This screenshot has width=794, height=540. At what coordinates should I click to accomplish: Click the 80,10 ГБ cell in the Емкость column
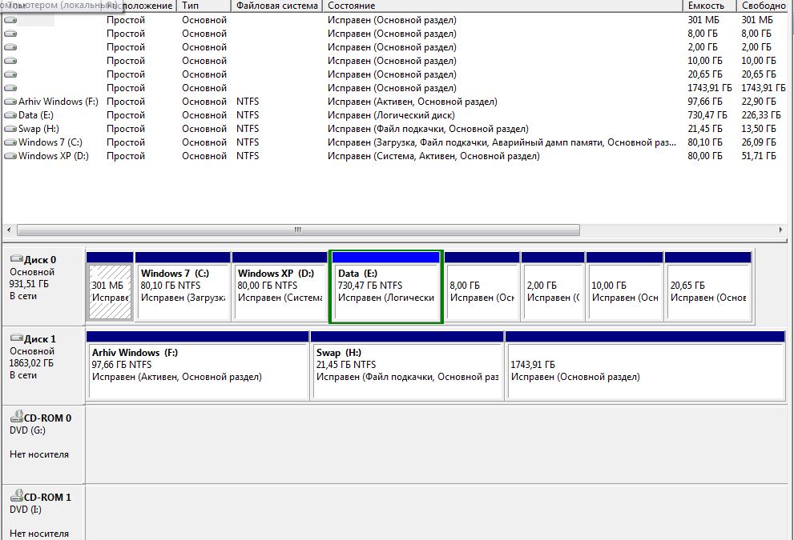pos(705,142)
